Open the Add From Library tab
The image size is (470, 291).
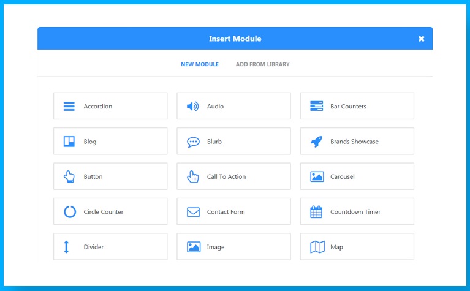tap(263, 64)
